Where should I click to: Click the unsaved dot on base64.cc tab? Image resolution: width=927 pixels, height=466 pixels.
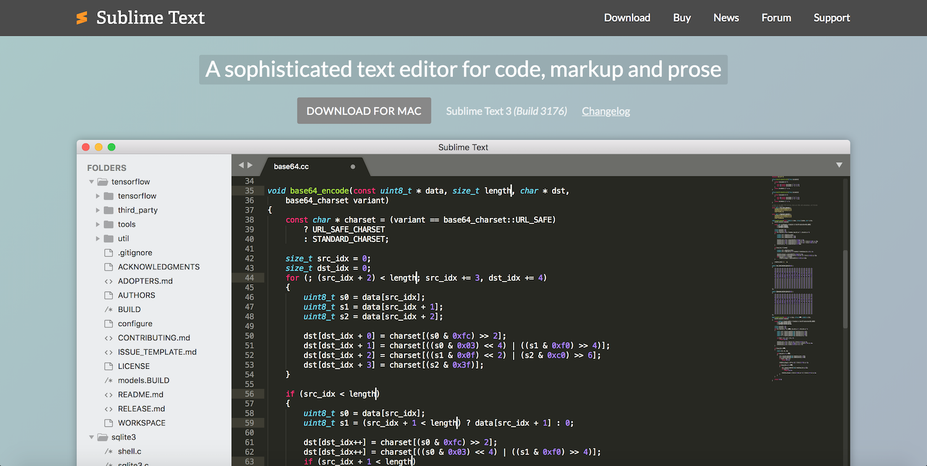point(353,166)
